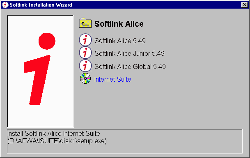The width and height of the screenshot is (250, 158).
Task: Click the Softlink Installation Wizard title text
Action: click(41, 5)
